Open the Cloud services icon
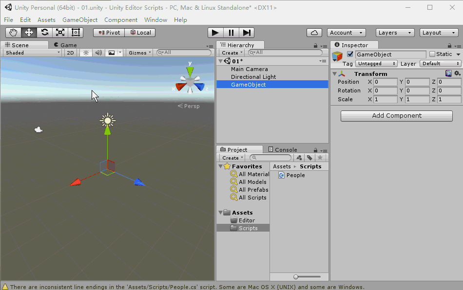 (x=314, y=33)
